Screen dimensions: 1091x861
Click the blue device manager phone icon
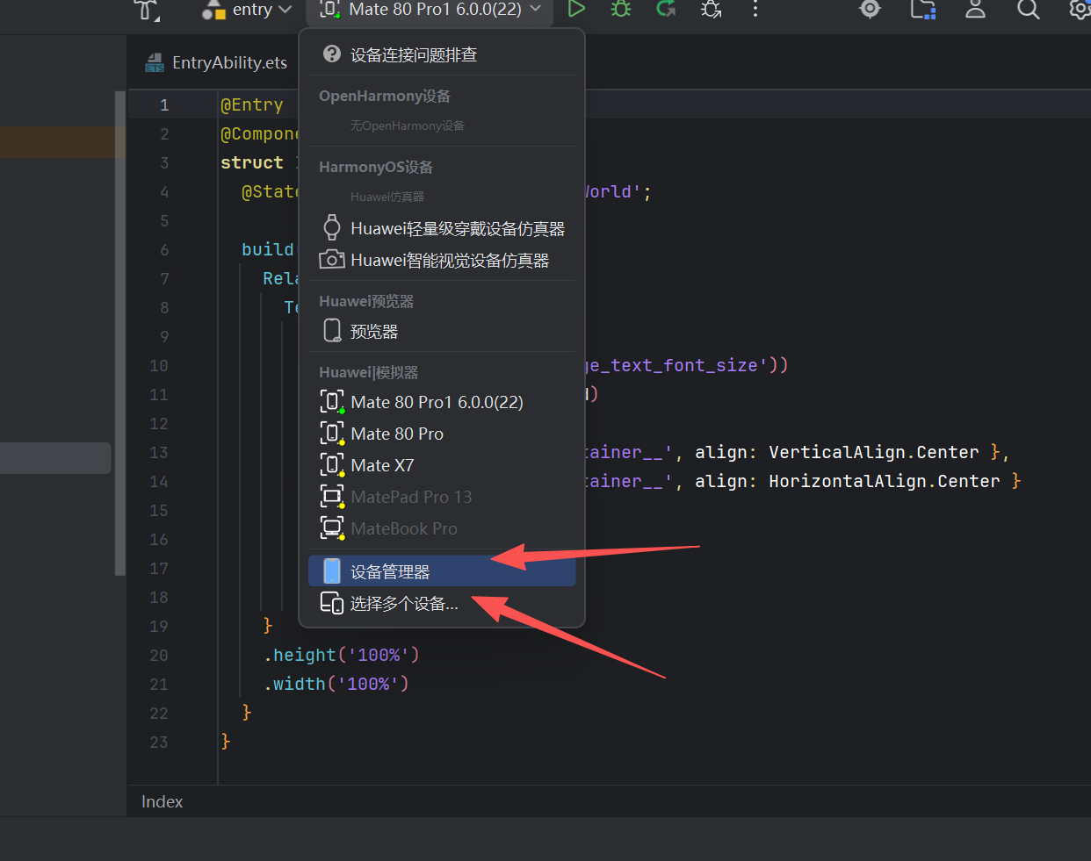coord(332,571)
